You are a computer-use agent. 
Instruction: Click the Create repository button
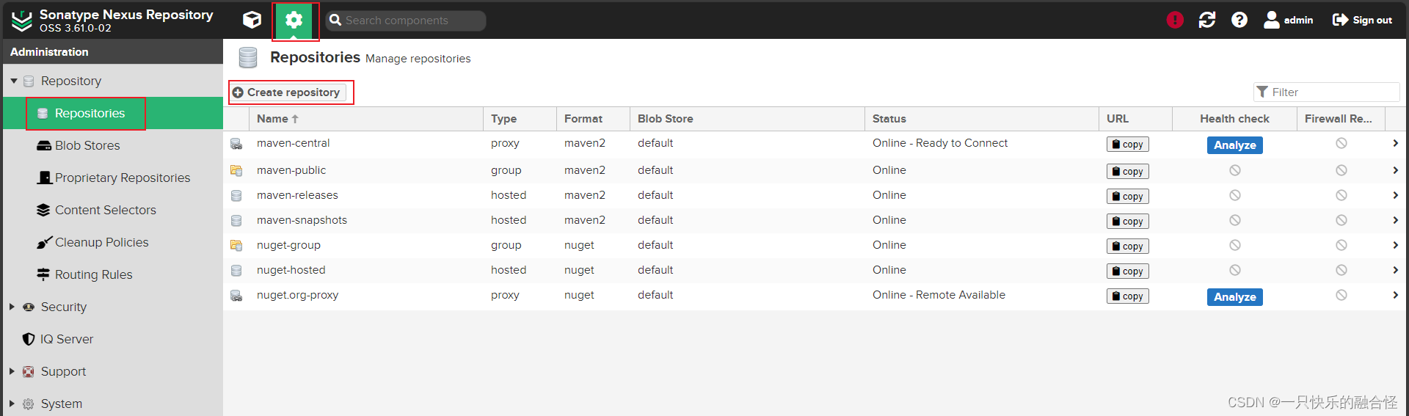[287, 92]
